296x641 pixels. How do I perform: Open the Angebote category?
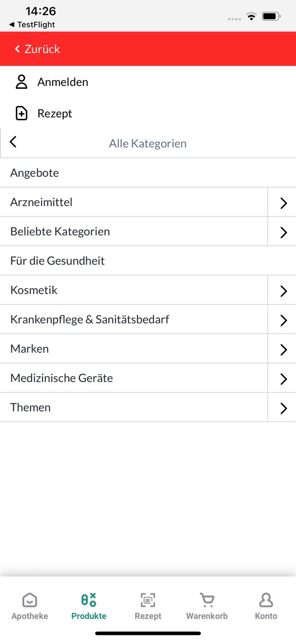tap(148, 173)
